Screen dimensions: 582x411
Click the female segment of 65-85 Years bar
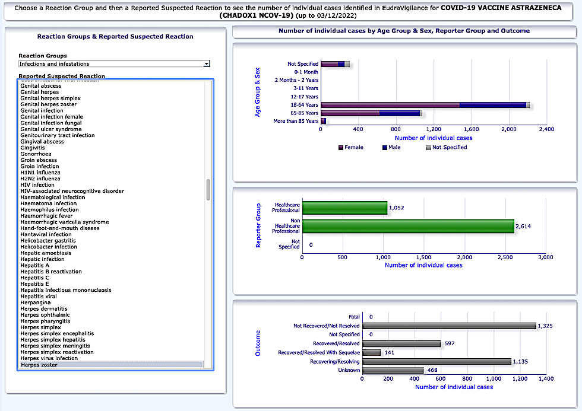(350, 113)
